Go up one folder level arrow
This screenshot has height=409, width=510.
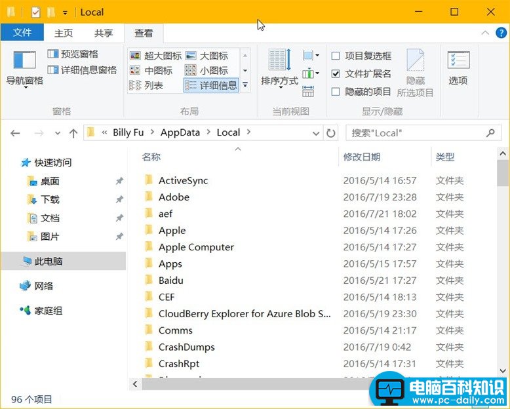coord(73,133)
